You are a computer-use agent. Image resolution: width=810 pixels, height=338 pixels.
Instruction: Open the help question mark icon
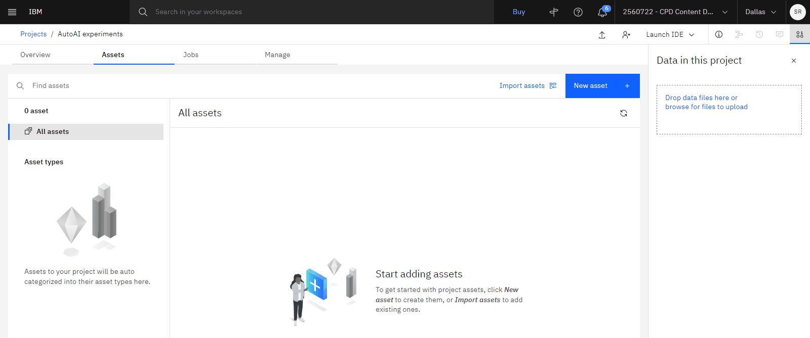(578, 12)
